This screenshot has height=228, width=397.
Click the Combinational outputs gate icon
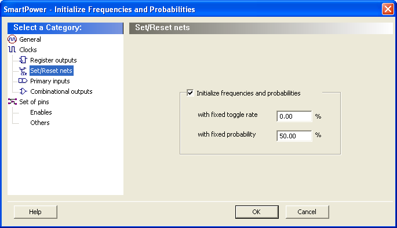click(23, 91)
